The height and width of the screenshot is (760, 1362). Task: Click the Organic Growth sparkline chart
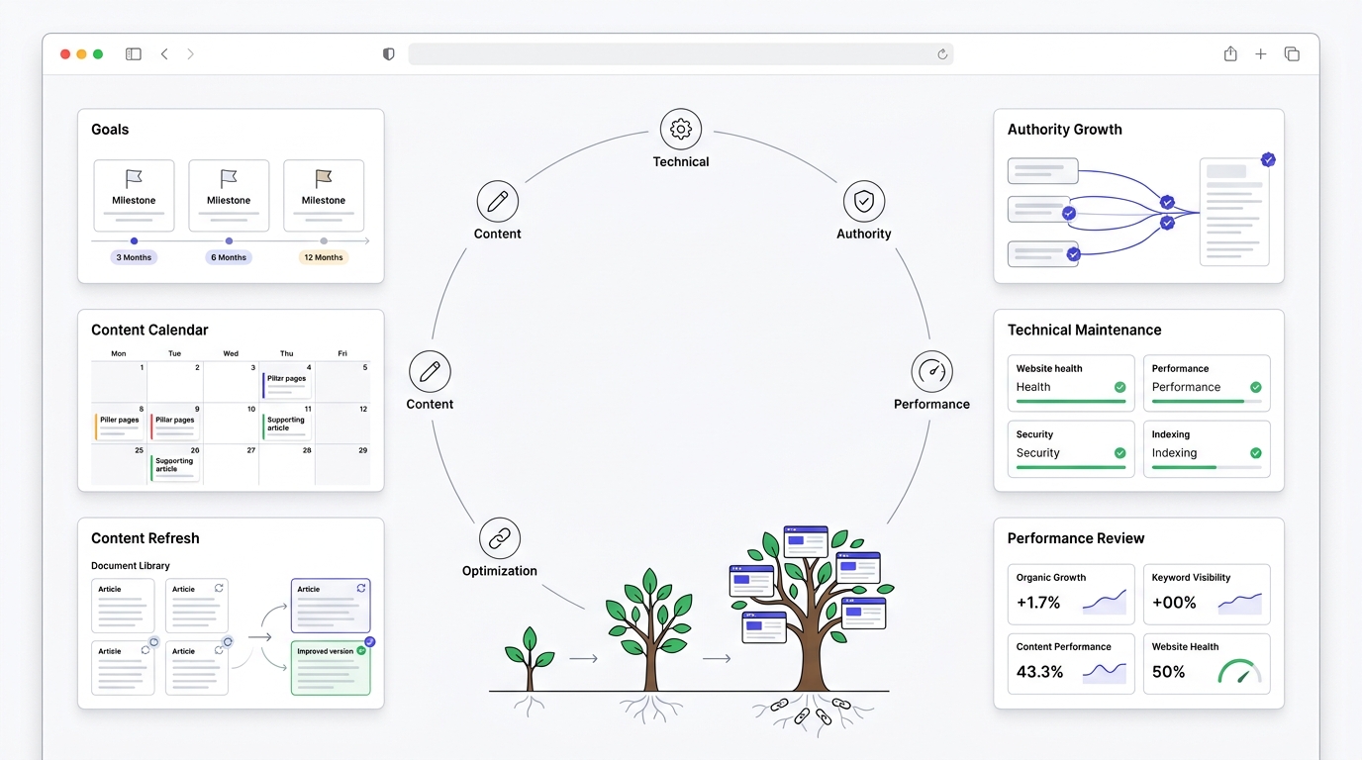point(1105,602)
